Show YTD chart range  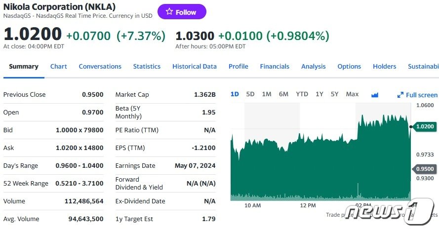click(302, 94)
